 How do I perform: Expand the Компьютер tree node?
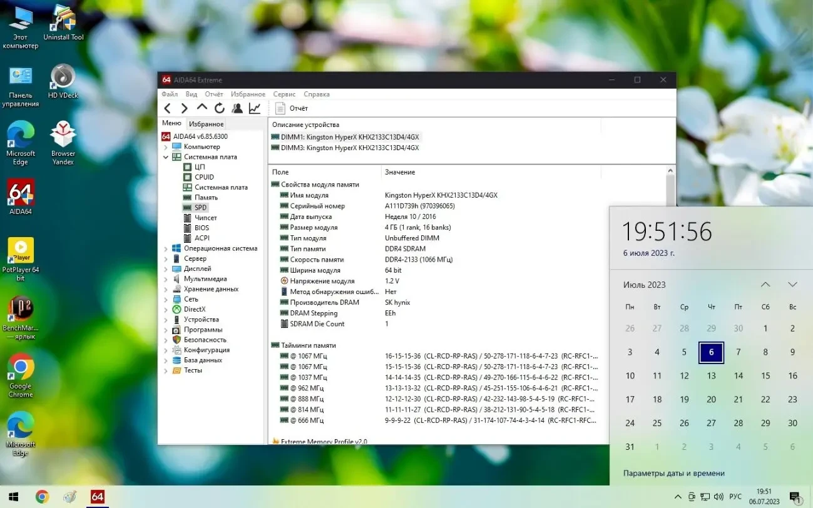coord(166,146)
